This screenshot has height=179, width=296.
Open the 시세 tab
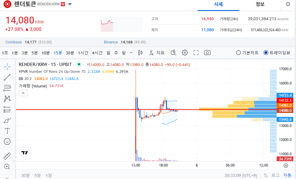(x=218, y=4)
